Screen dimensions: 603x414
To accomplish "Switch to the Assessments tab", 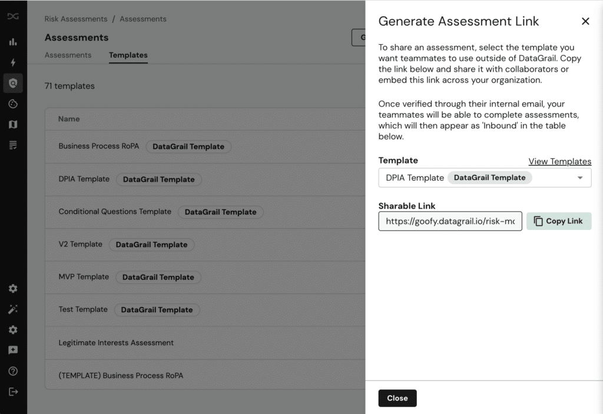I will pos(68,55).
